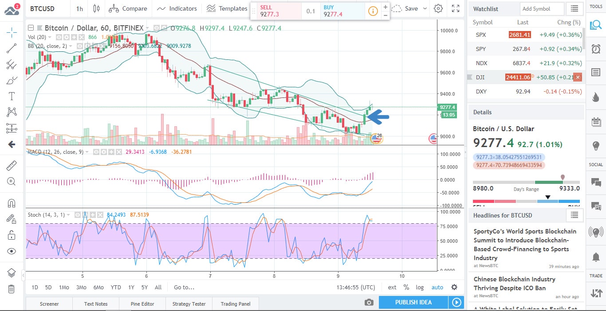Screen dimensions: 606x311
Task: Open the Templates menu
Action: click(227, 8)
